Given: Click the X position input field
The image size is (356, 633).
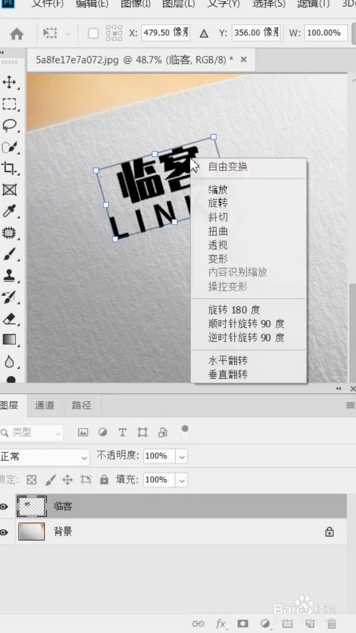Looking at the screenshot, I should click(x=166, y=33).
